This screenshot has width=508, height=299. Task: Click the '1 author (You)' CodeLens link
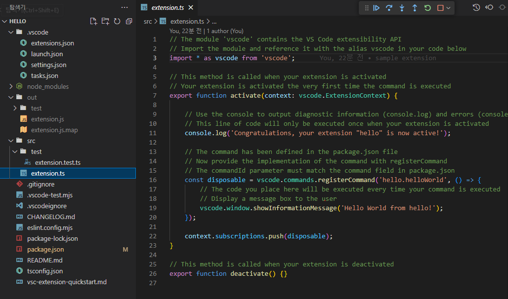tap(225, 31)
